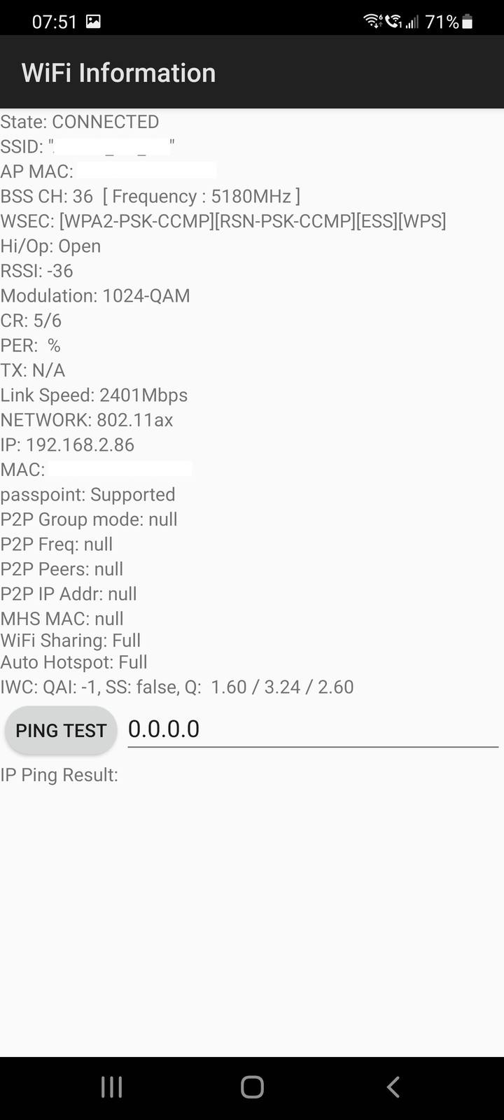Viewport: 504px width, 1120px height.
Task: Focus the 0.0.0.0 IP address field
Action: tap(313, 729)
